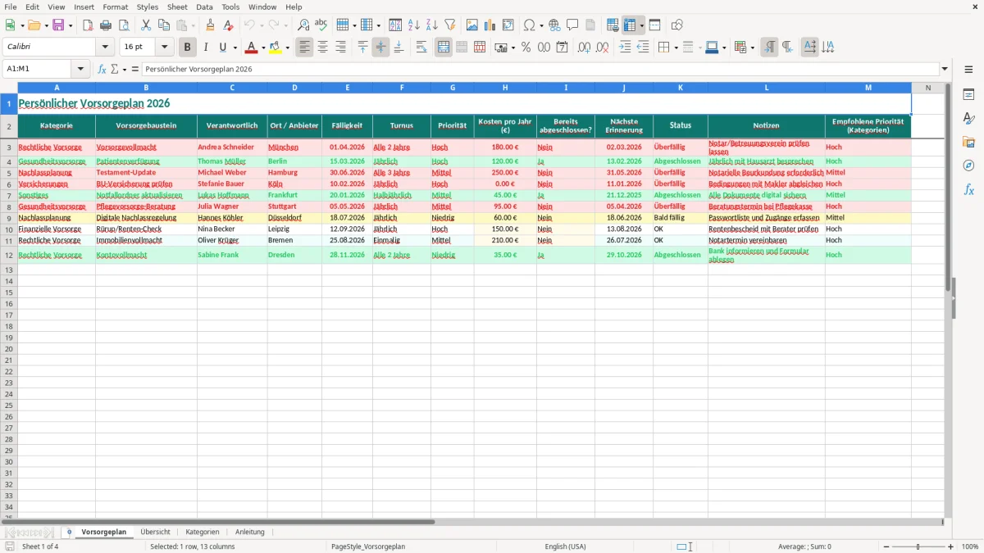
Task: Click the Insert Chart icon
Action: [x=490, y=25]
